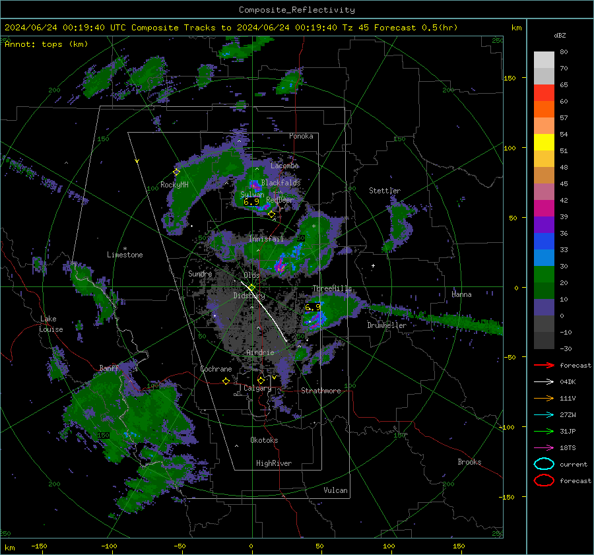Image resolution: width=594 pixels, height=555 pixels.
Task: Click the ThreeHills town label
Action: pyautogui.click(x=332, y=288)
